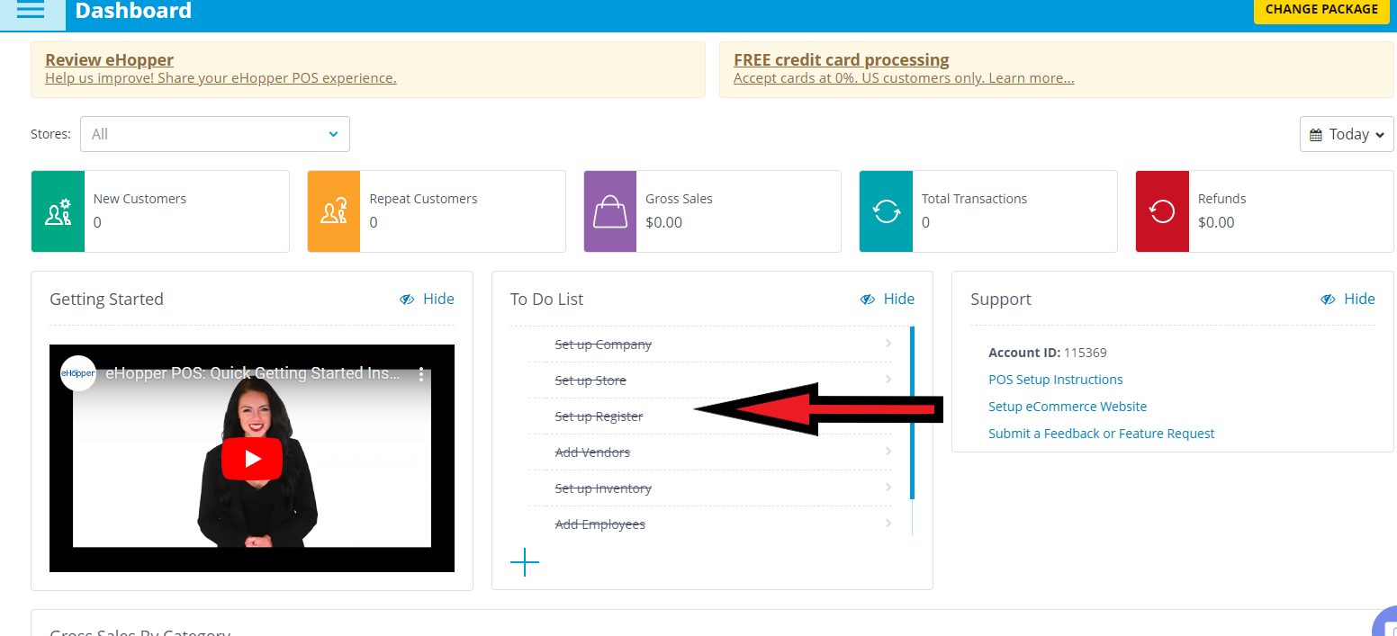
Task: Open FREE credit card processing link
Action: 841,60
